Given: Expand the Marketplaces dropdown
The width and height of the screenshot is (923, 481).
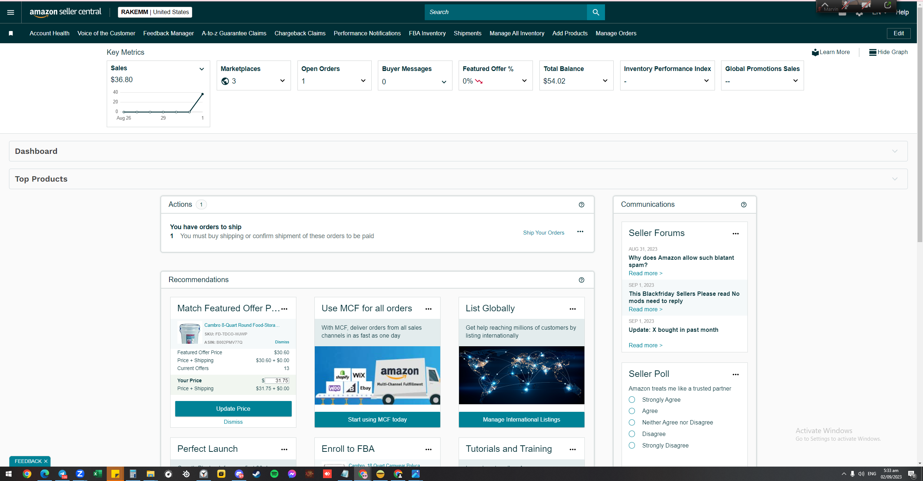Looking at the screenshot, I should coord(282,81).
